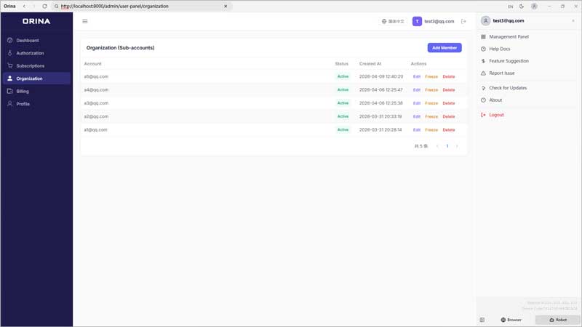Switch to Robot mode
The image size is (582, 327).
558,320
